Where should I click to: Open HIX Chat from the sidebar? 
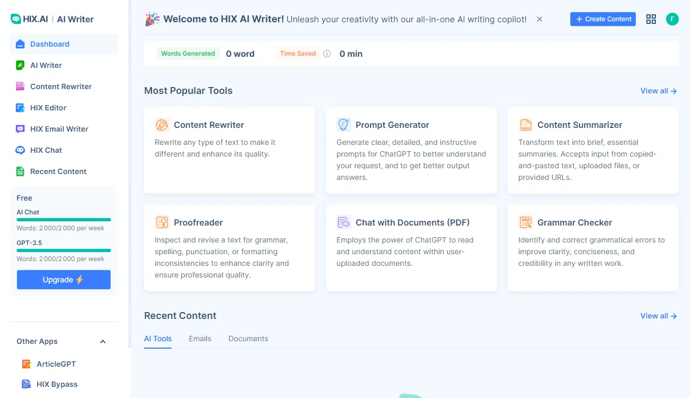click(x=46, y=150)
